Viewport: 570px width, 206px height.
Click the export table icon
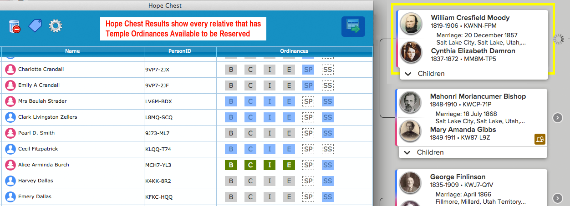353,26
